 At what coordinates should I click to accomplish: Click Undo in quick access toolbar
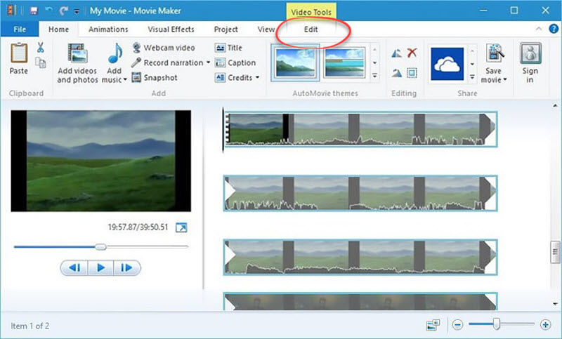[x=49, y=11]
